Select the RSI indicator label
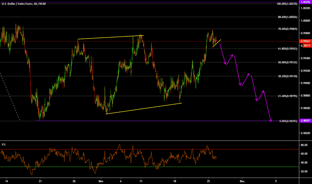The image size is (312, 184). 3,145
